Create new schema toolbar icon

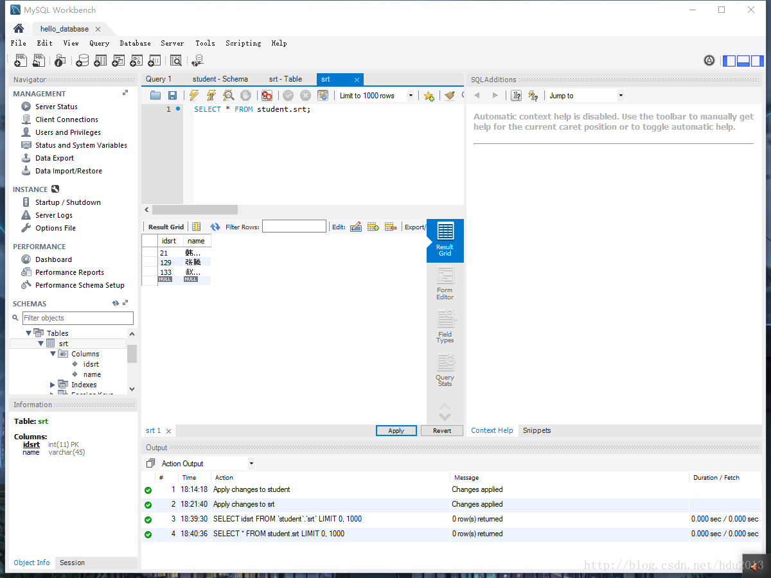82,60
